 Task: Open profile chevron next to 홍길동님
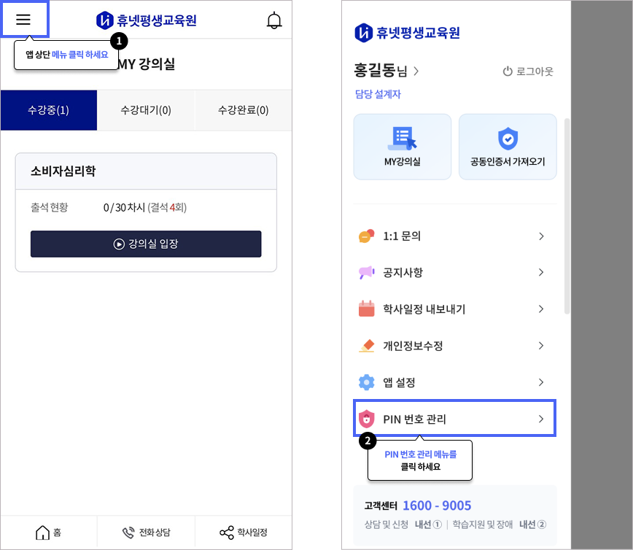coord(416,71)
